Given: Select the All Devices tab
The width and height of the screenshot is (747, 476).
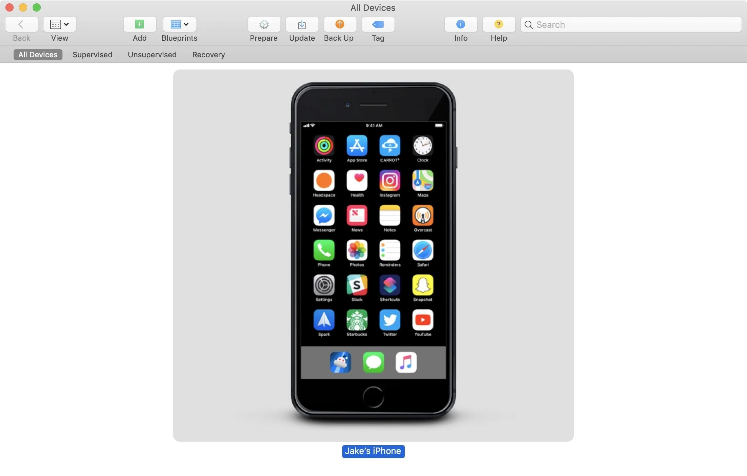Looking at the screenshot, I should (x=38, y=54).
